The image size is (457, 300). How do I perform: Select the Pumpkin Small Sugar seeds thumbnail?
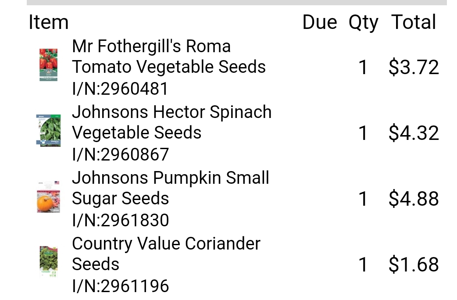pyautogui.click(x=48, y=197)
